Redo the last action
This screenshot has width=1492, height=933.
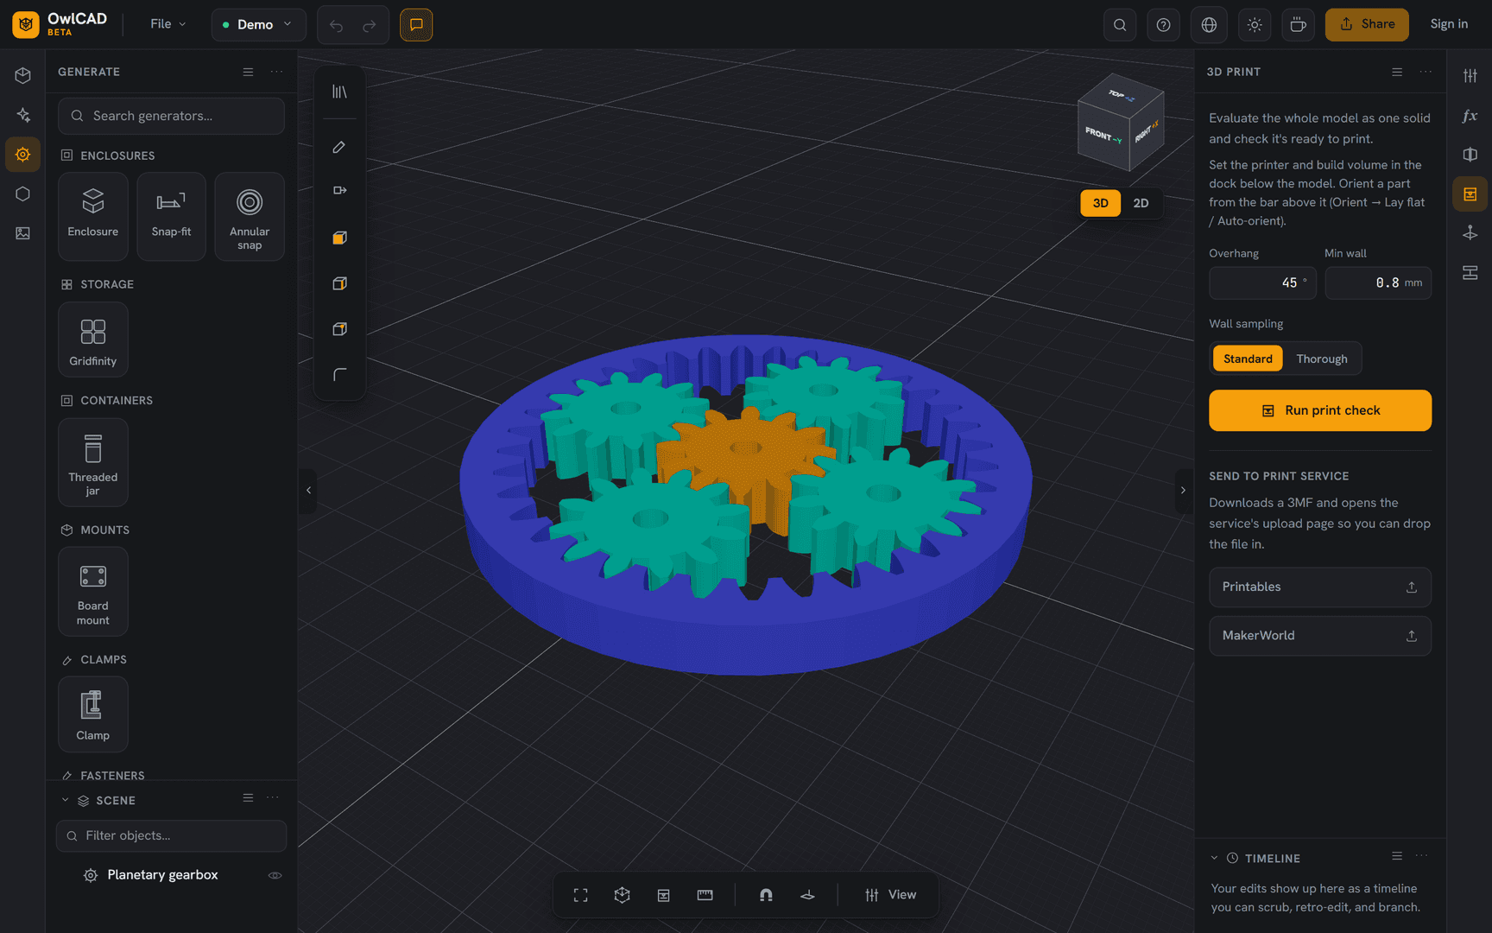coord(370,25)
